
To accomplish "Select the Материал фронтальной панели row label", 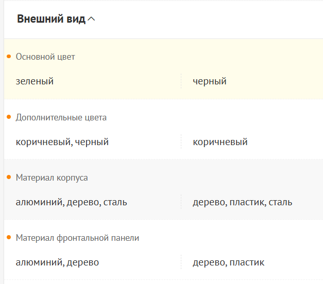I will pos(77,238).
